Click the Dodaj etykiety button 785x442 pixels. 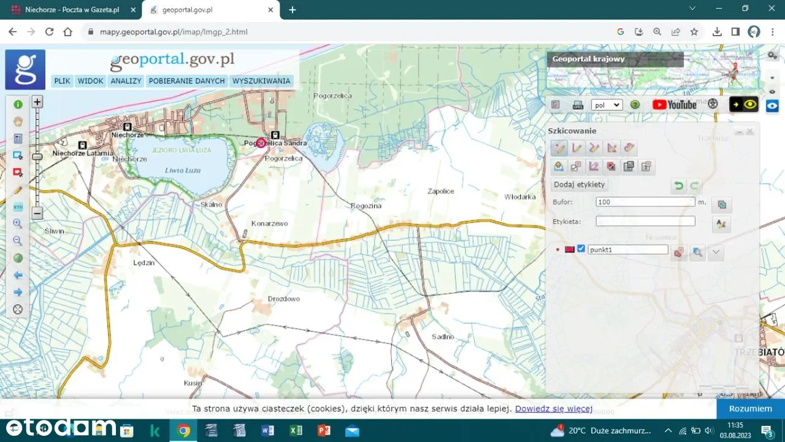(579, 185)
